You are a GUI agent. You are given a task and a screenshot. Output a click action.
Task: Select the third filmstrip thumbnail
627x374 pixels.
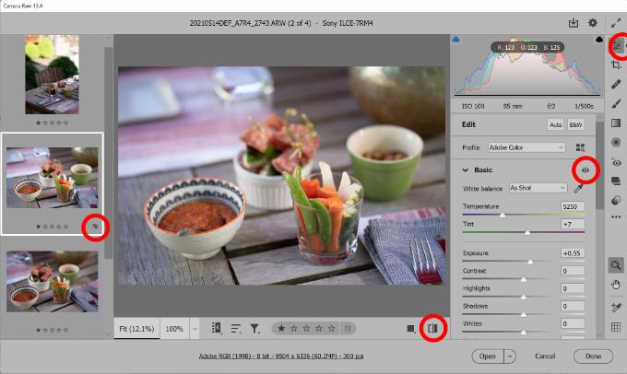pos(52,281)
